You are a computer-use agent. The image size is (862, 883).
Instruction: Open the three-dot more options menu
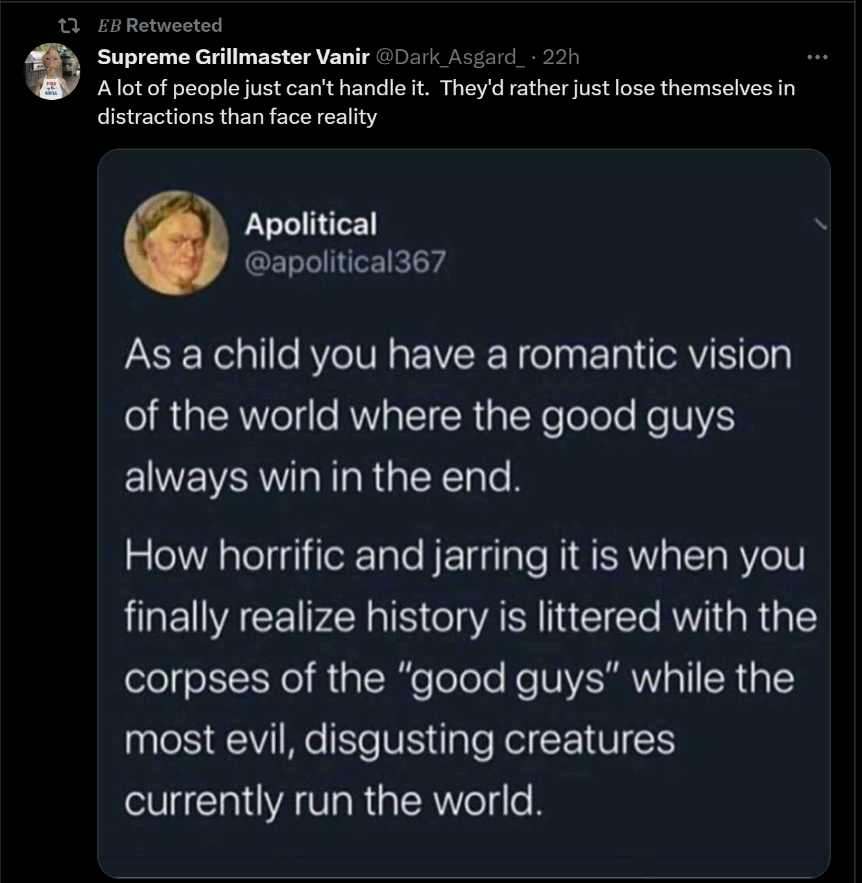(817, 57)
